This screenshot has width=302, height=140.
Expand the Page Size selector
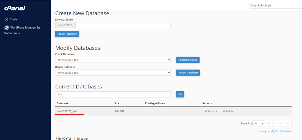[x=258, y=123]
